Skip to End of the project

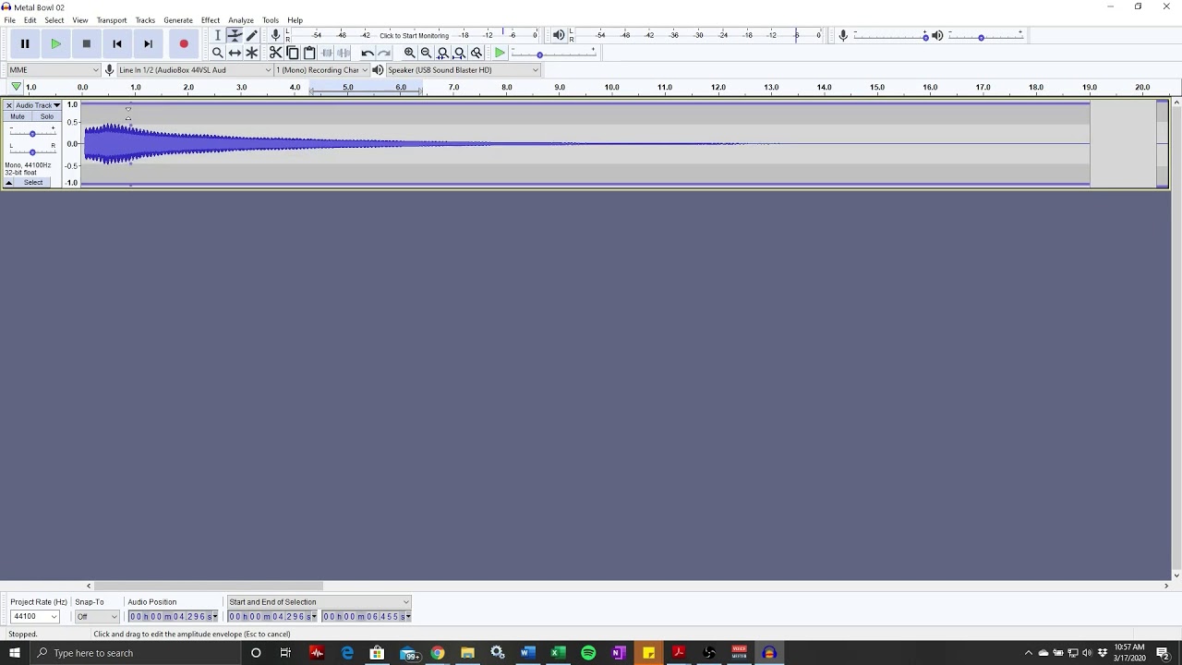point(148,43)
